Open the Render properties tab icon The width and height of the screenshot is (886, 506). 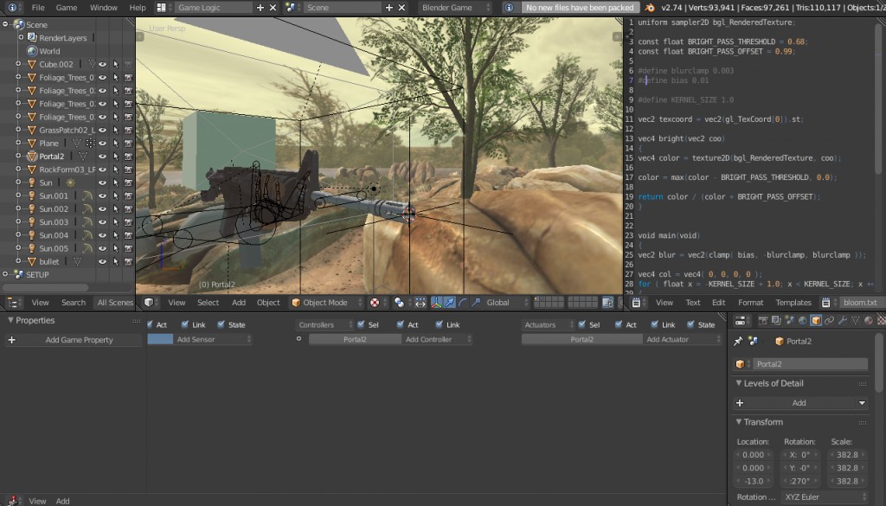[765, 321]
